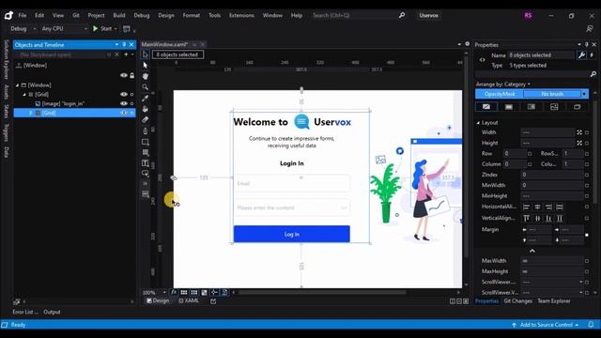
Task: Open the Any CPU platform dropdown
Action: point(65,29)
